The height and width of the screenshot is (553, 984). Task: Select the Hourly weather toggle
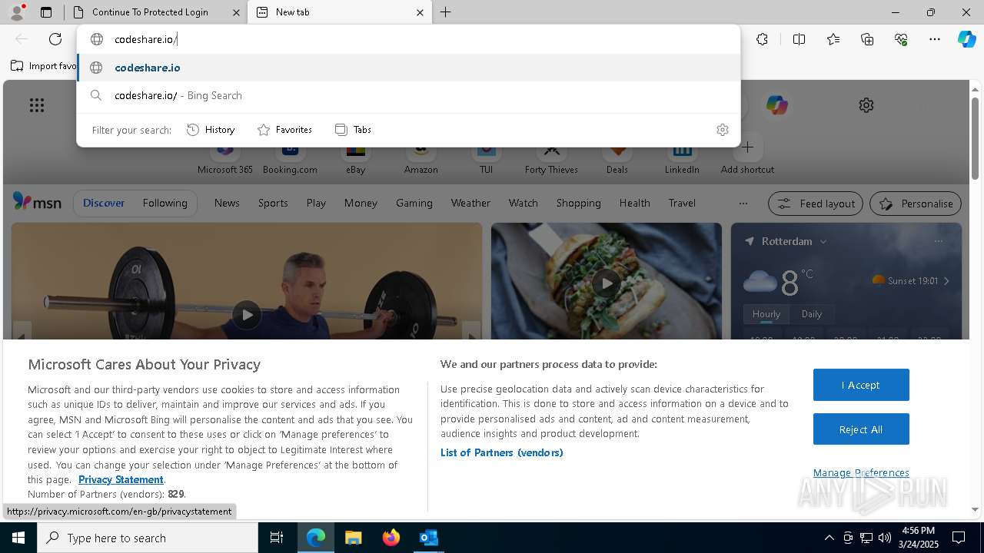pos(766,313)
